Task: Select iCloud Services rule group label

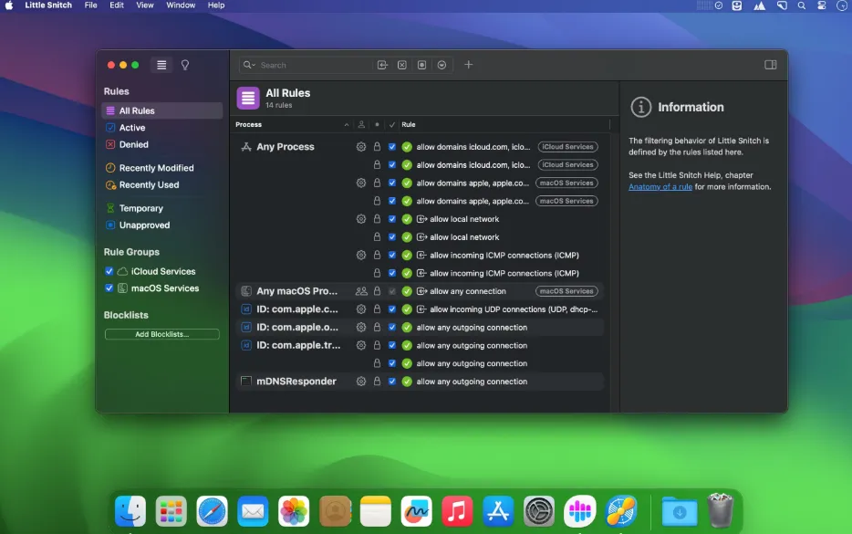Action: click(163, 271)
